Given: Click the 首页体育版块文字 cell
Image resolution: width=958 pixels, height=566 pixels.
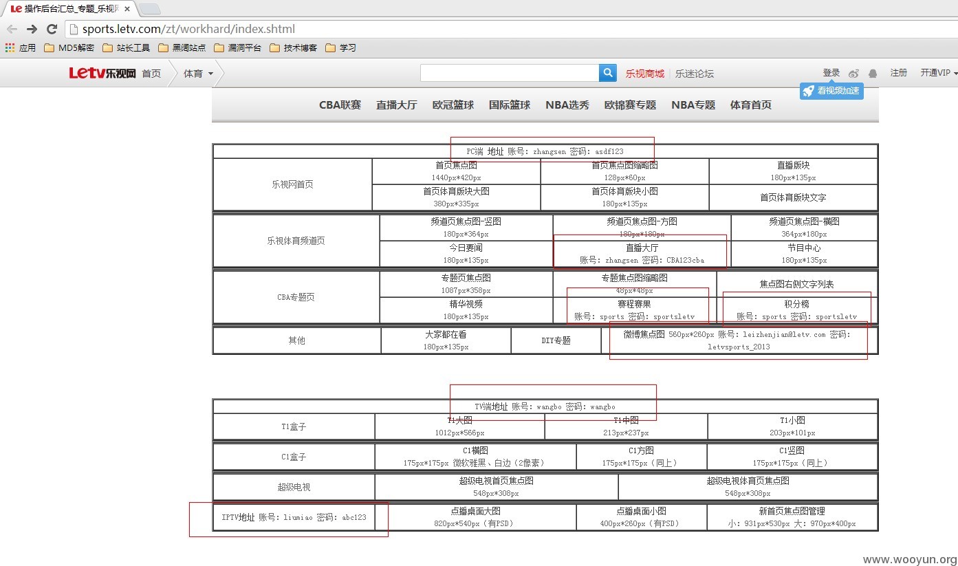Looking at the screenshot, I should click(793, 197).
